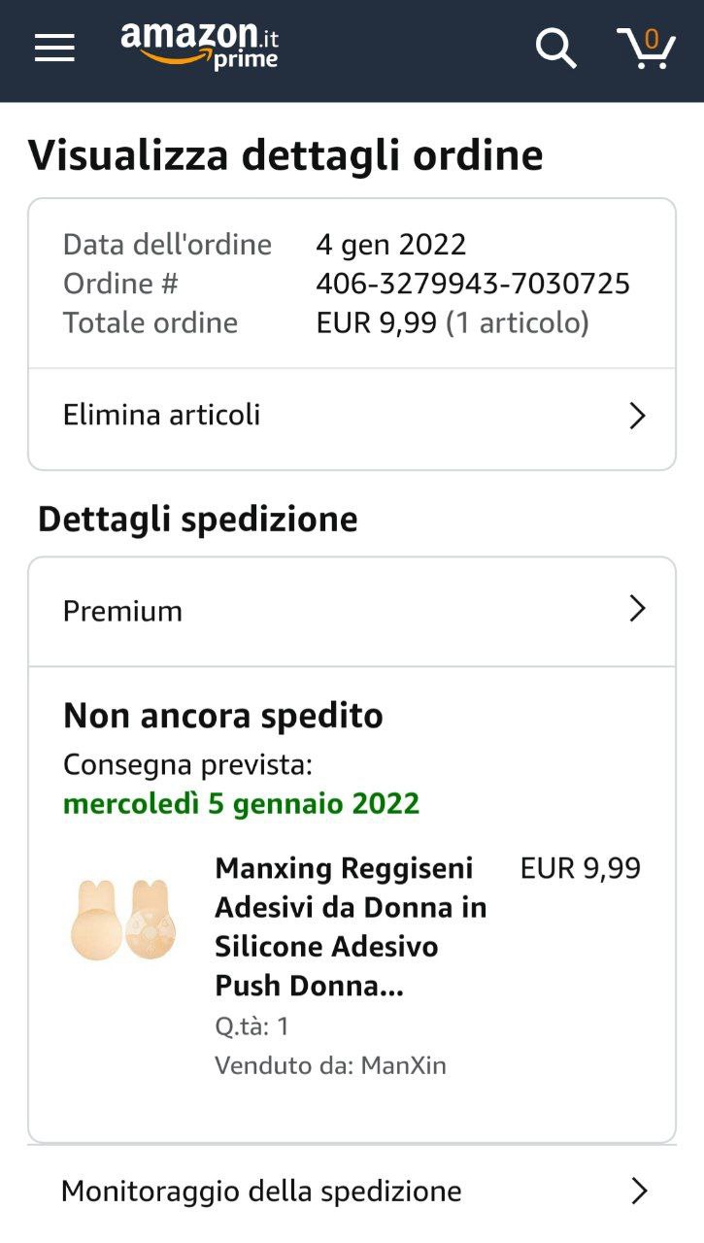Click the Monitoraggio della spedizione chevron
This screenshot has height=1243, width=704.
[638, 1191]
